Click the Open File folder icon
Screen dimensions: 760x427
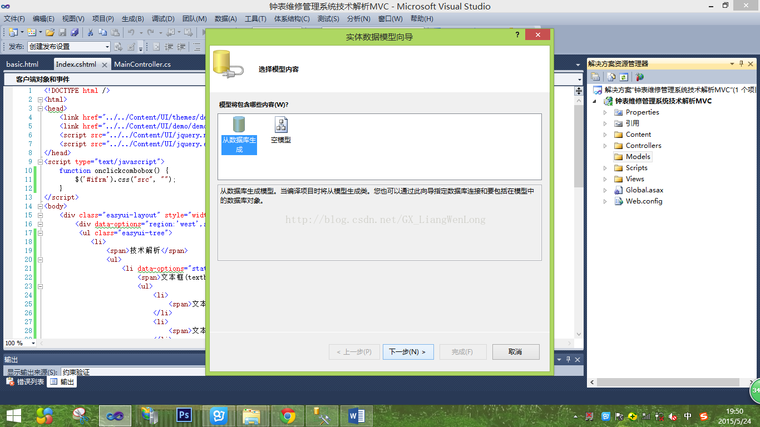coord(50,33)
